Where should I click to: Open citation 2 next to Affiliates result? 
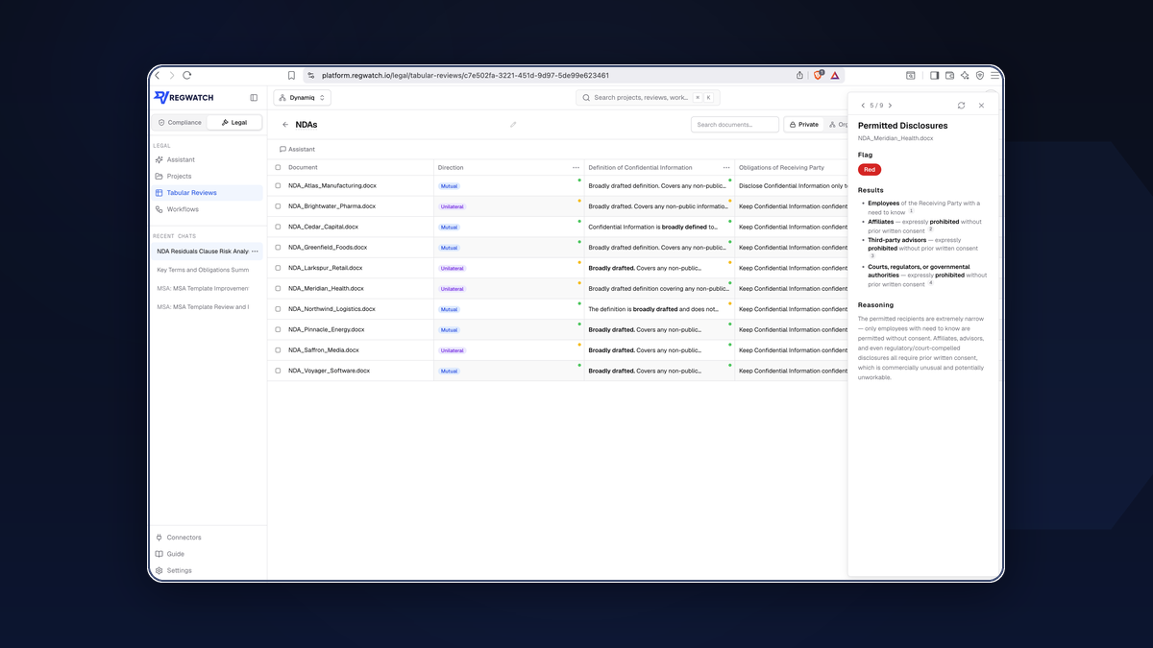pos(931,229)
